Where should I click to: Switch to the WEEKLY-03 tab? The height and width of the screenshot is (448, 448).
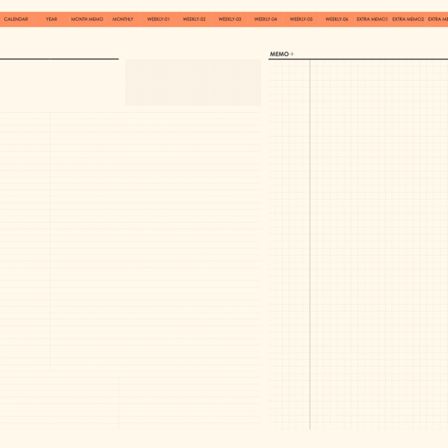pos(230,19)
